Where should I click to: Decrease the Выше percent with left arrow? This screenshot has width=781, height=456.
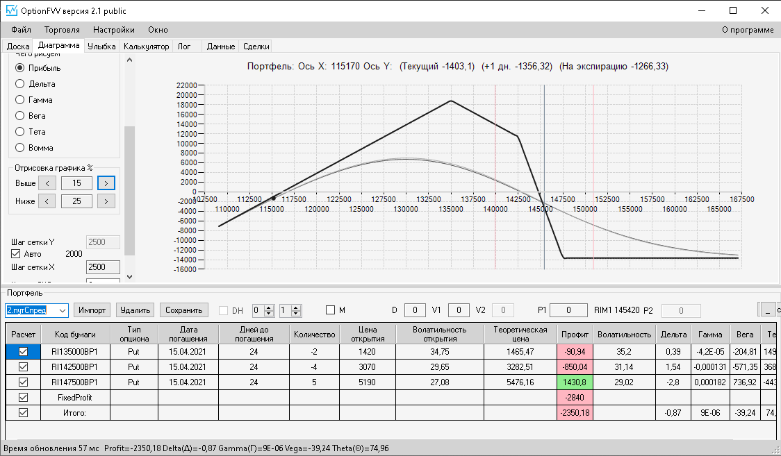47,183
